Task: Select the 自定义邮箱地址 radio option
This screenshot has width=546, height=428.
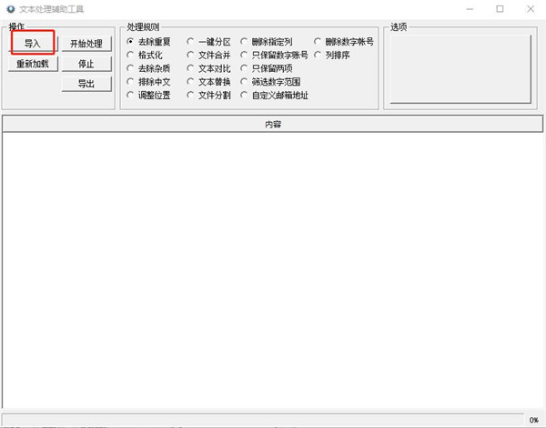Action: tap(245, 95)
